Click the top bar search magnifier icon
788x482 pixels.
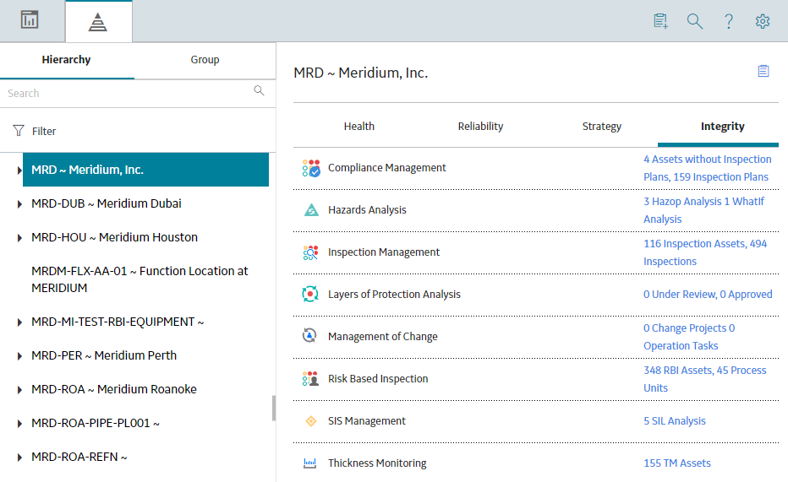tap(694, 21)
